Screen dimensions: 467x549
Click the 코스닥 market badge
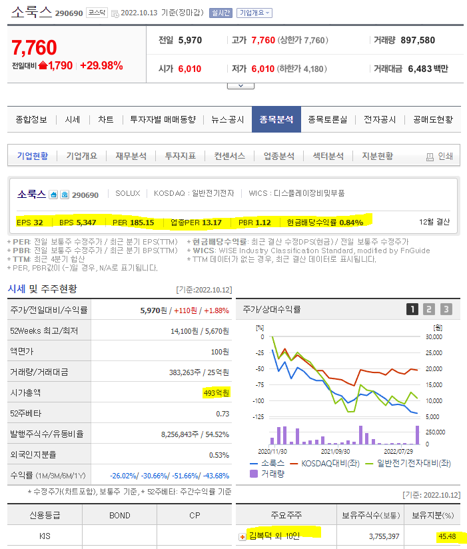pyautogui.click(x=97, y=13)
